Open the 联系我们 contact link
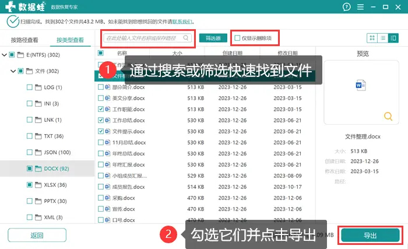408x249 pixels. click(x=182, y=22)
